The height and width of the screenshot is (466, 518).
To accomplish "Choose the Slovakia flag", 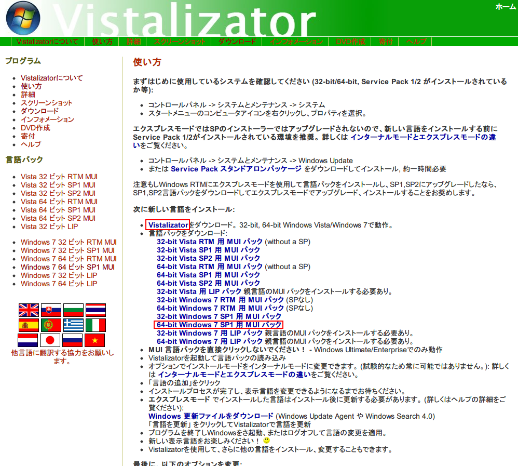I will tap(51, 310).
